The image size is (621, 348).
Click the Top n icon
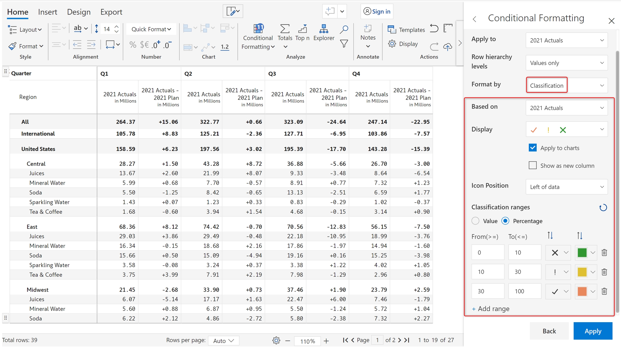[x=302, y=29]
